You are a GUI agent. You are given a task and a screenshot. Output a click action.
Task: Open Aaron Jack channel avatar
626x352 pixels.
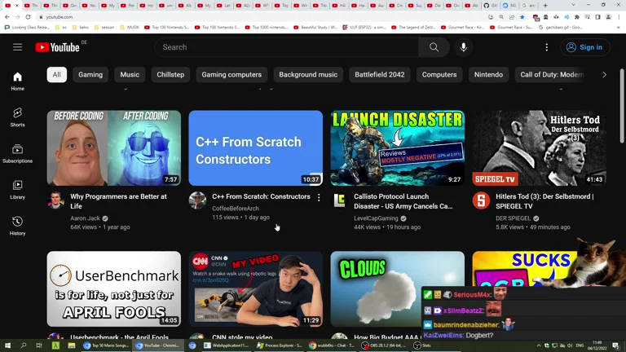tap(55, 200)
